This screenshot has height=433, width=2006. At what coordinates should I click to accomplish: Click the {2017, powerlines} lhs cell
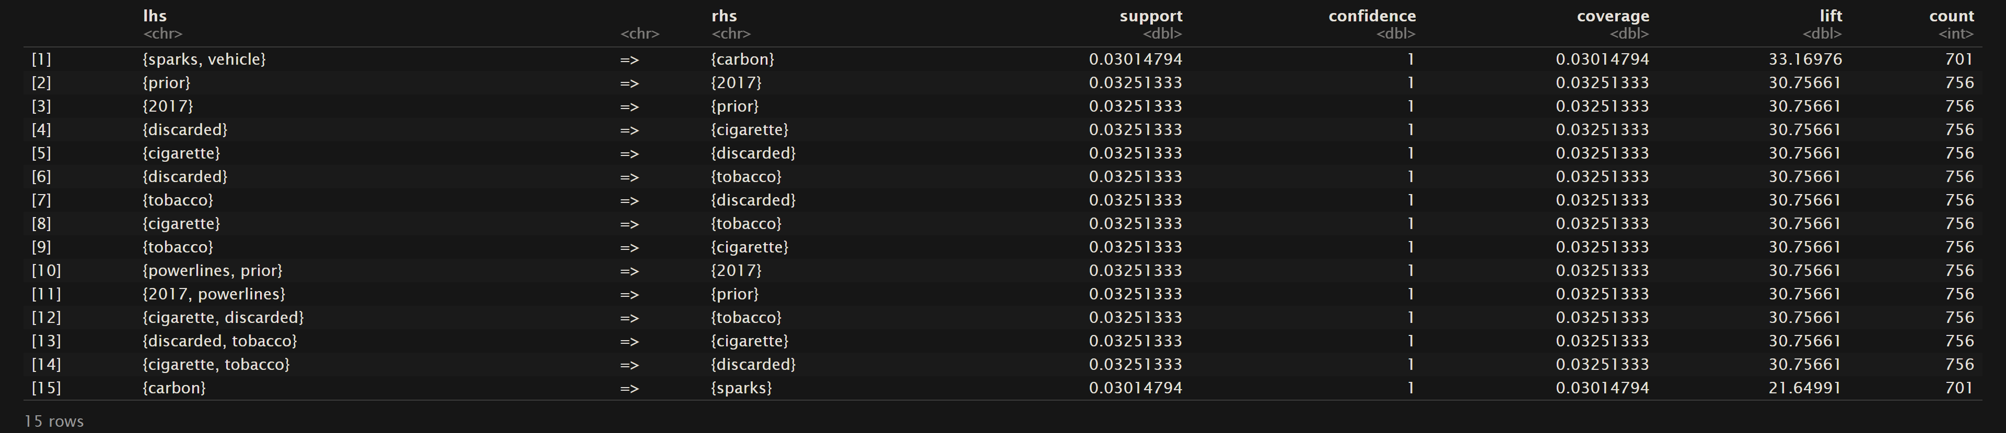click(214, 294)
